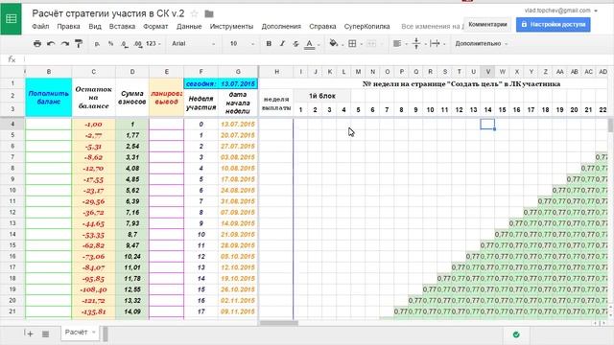Click the Сумма взносов header cell
This screenshot has height=345, width=614.
click(132, 98)
